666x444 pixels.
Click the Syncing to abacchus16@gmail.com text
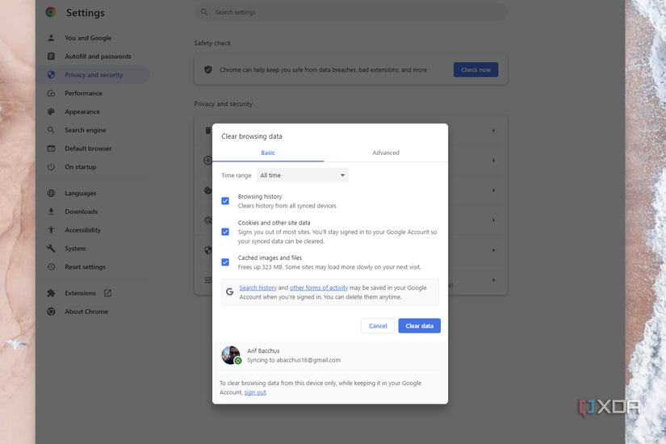(x=294, y=360)
